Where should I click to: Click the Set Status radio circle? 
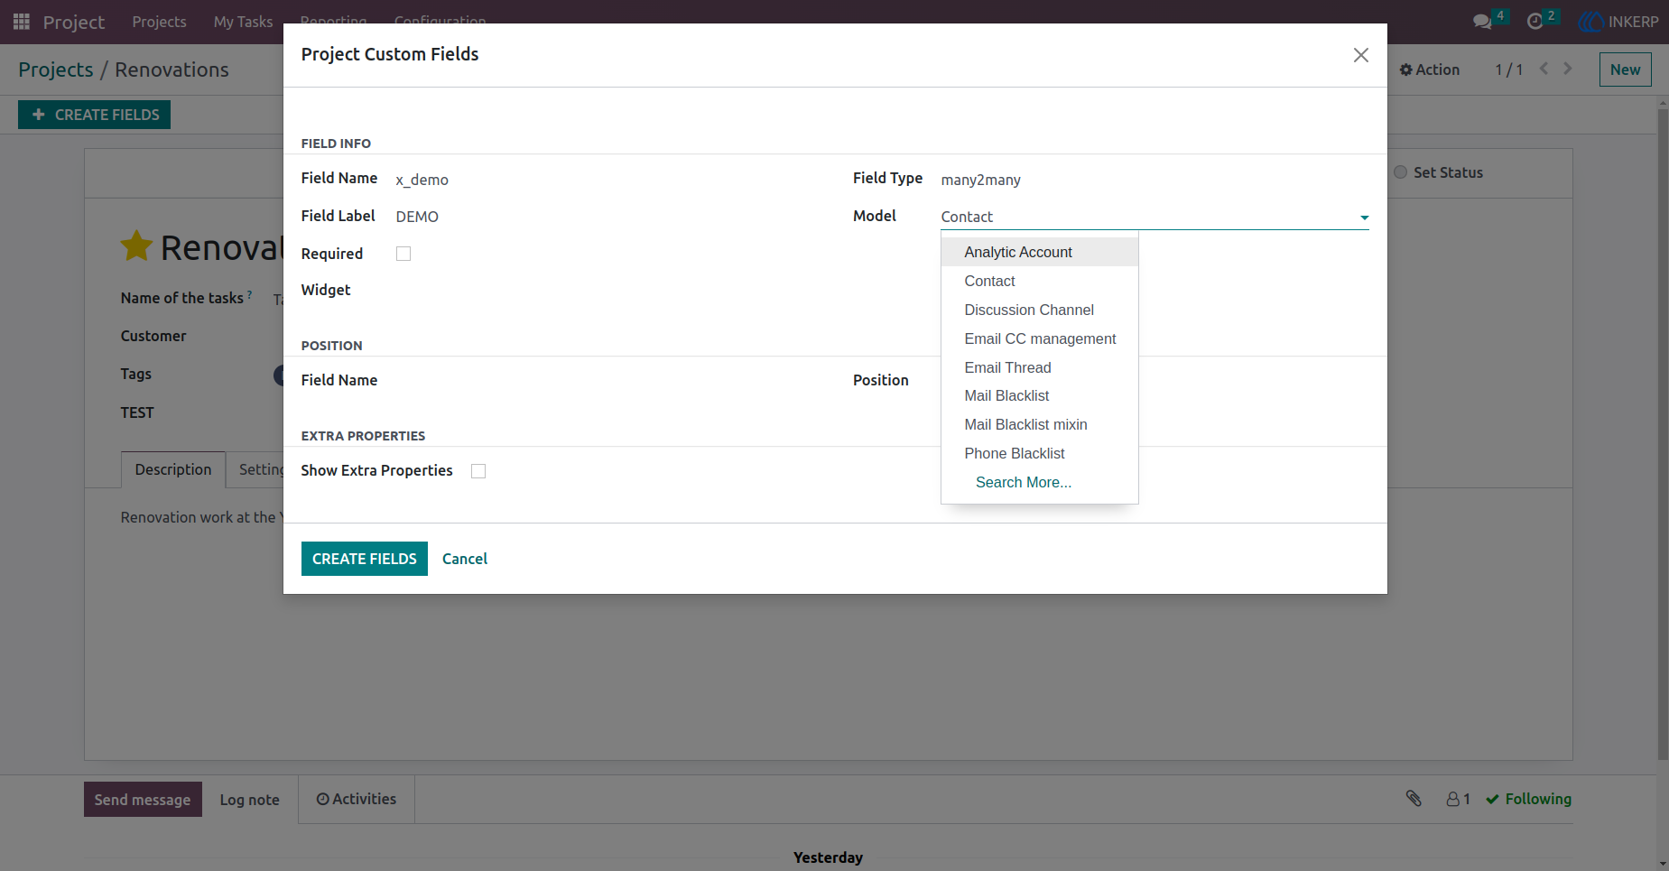(1400, 172)
